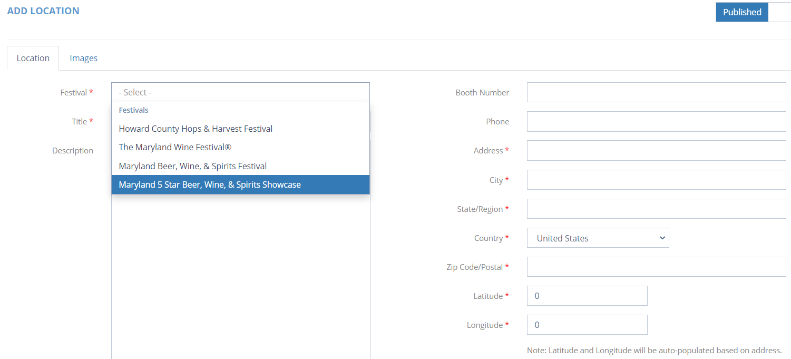The width and height of the screenshot is (791, 359).
Task: Click the auto-populated Latitude and Longitude note
Action: tap(654, 350)
